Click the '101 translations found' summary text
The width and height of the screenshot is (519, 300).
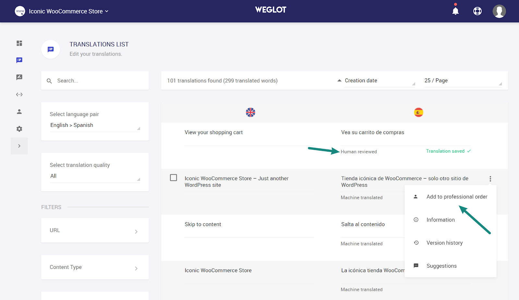point(222,81)
